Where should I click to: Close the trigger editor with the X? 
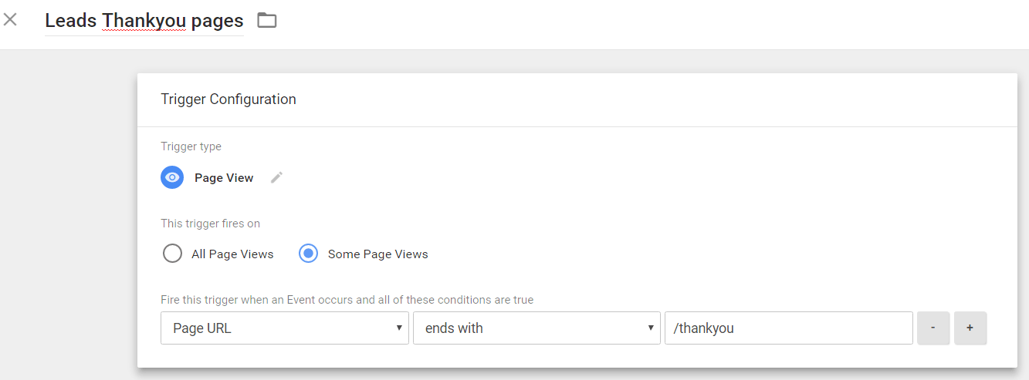coord(10,20)
